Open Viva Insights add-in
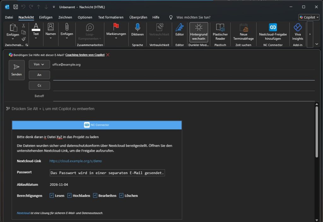Image resolution: width=323 pixels, height=222 pixels. 298,32
